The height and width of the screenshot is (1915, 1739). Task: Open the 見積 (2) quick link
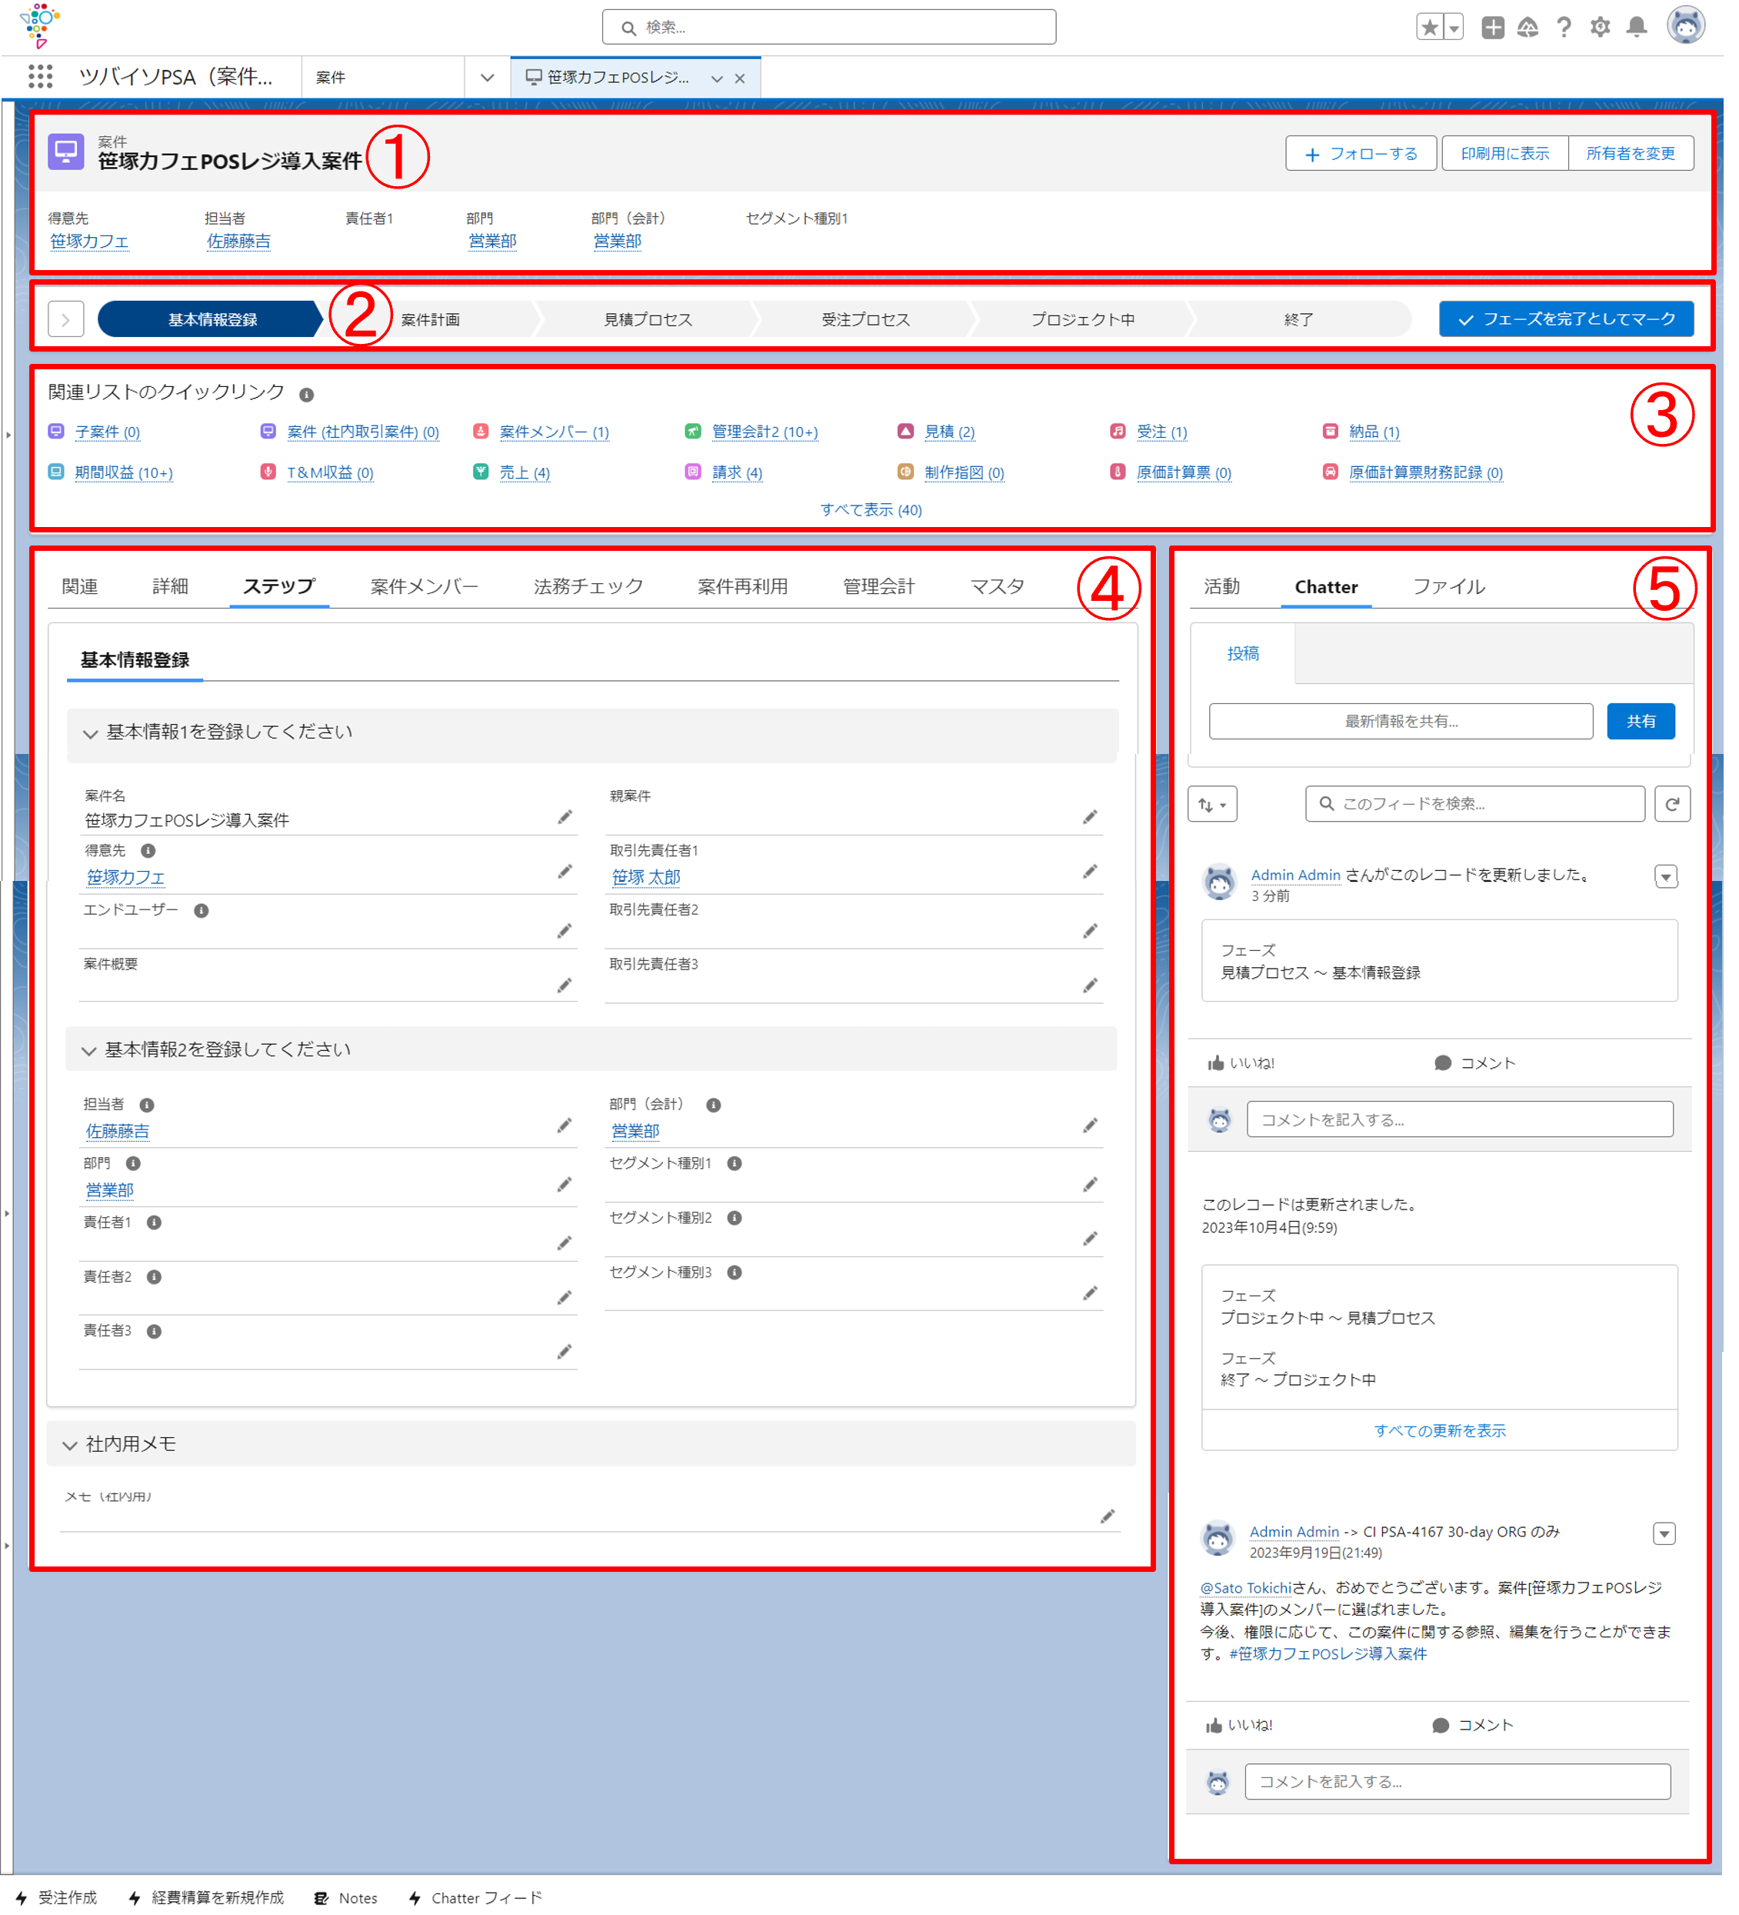949,432
